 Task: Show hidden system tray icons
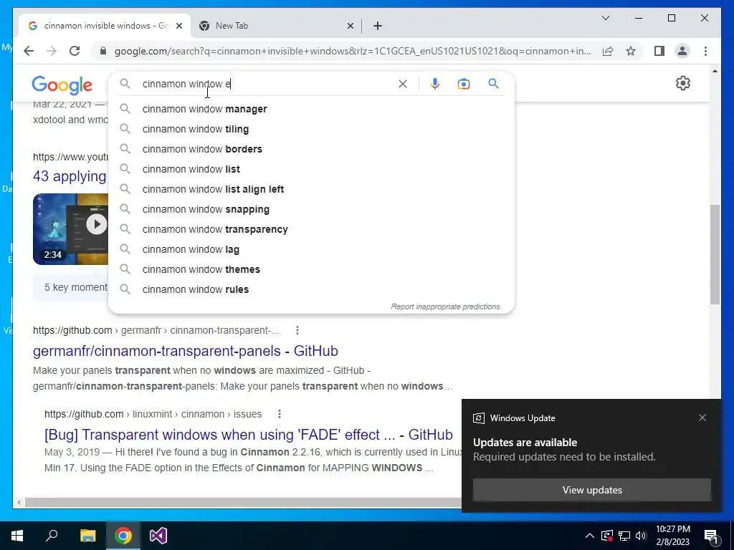click(590, 536)
